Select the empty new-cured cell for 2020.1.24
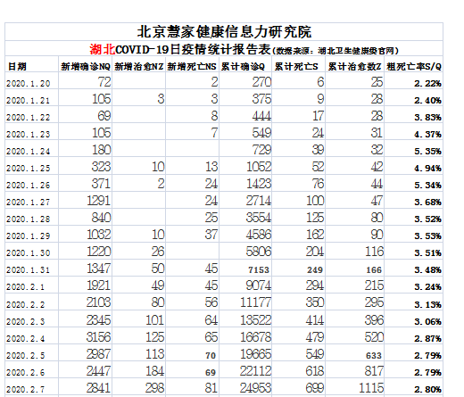The image size is (464, 397). click(x=139, y=149)
